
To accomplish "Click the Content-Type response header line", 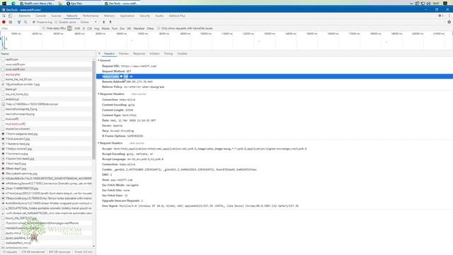I will (119, 115).
